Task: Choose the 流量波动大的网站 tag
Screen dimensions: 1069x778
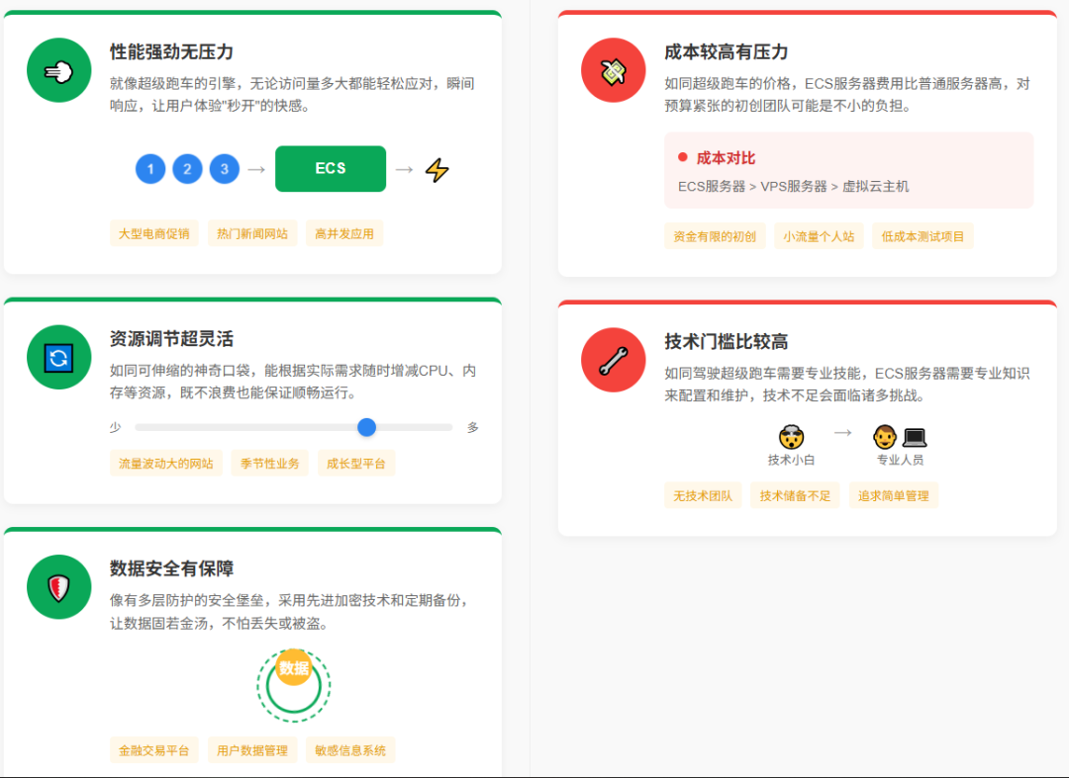Action: tap(165, 464)
